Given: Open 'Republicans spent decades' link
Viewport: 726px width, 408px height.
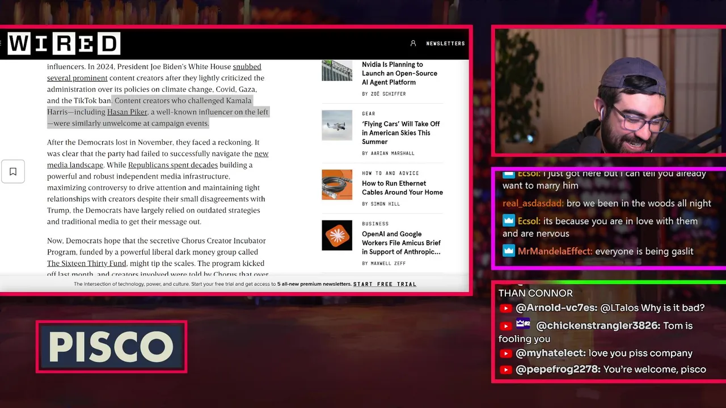Looking at the screenshot, I should tap(173, 165).
